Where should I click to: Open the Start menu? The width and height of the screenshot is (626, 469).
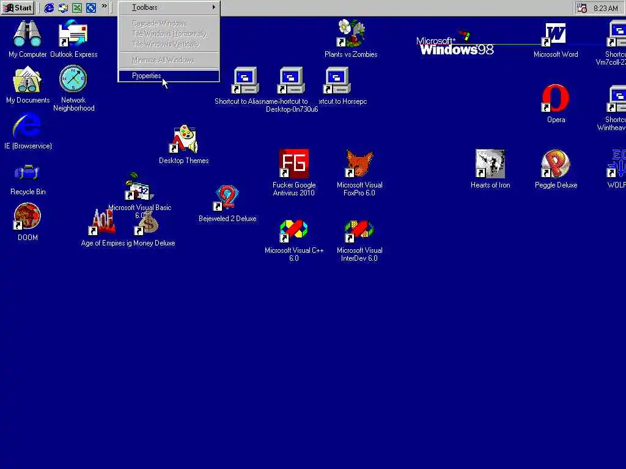click(17, 7)
